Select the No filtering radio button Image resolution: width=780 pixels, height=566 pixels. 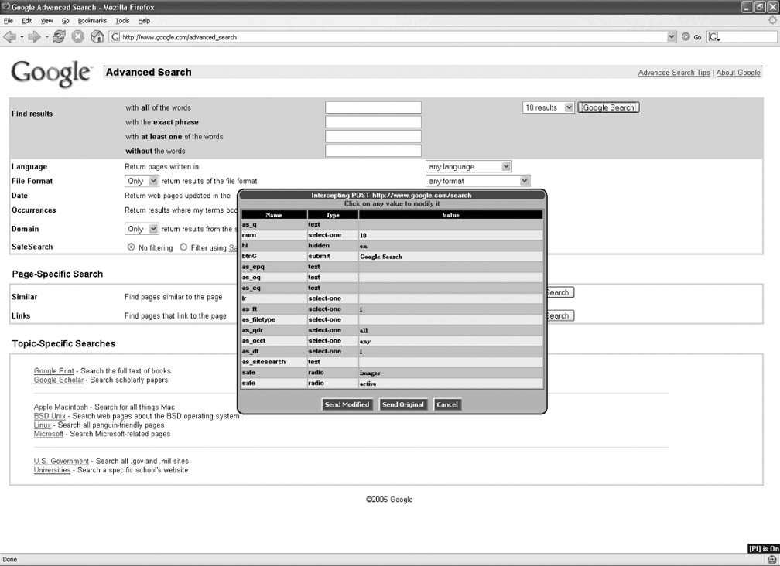coord(132,247)
